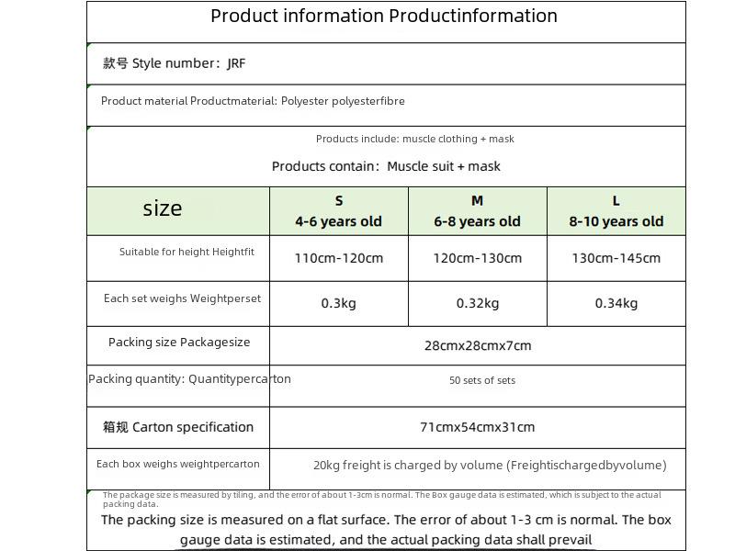Screen dimensions: 735x551
Task: Click Products contain Muscle suit + mask text
Action: (x=386, y=166)
